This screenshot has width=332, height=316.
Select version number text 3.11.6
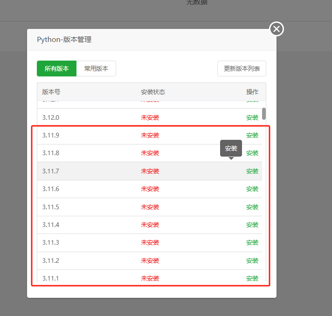pyautogui.click(x=51, y=189)
